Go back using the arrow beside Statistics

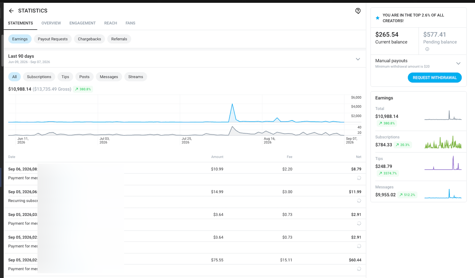11,11
